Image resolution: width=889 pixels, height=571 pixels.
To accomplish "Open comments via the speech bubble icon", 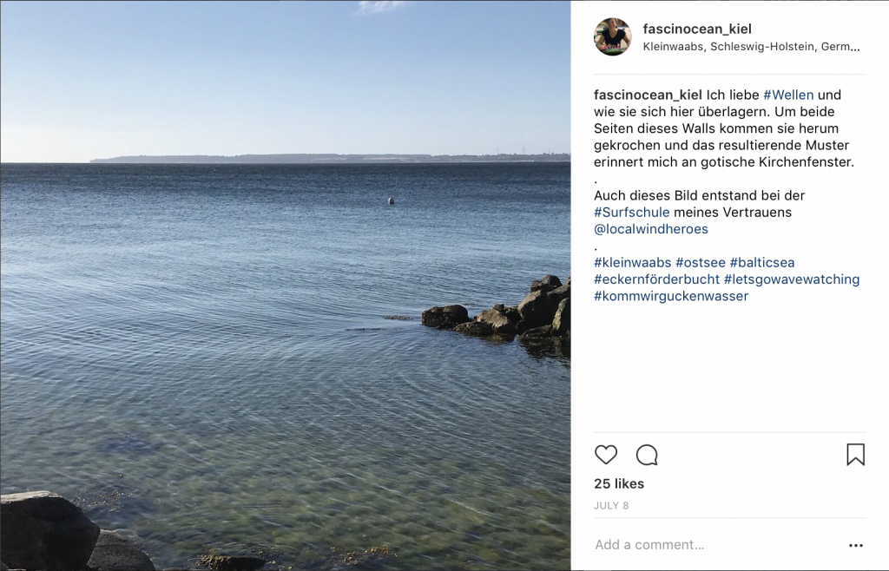I will (647, 455).
